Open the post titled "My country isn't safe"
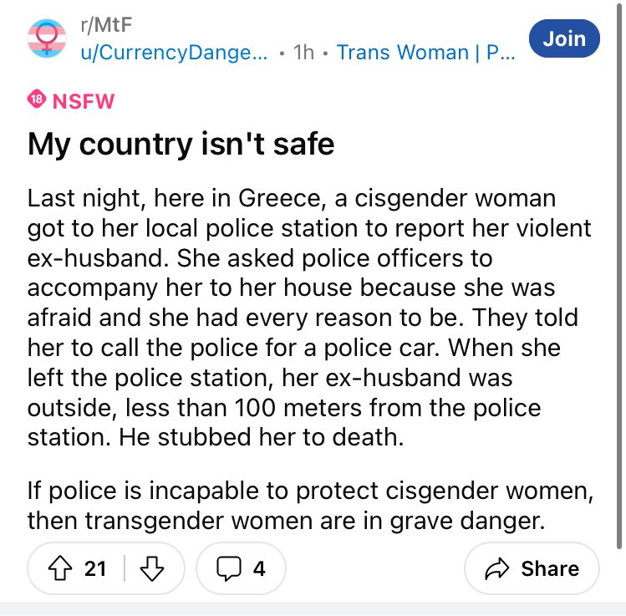This screenshot has width=626, height=616. pyautogui.click(x=181, y=145)
